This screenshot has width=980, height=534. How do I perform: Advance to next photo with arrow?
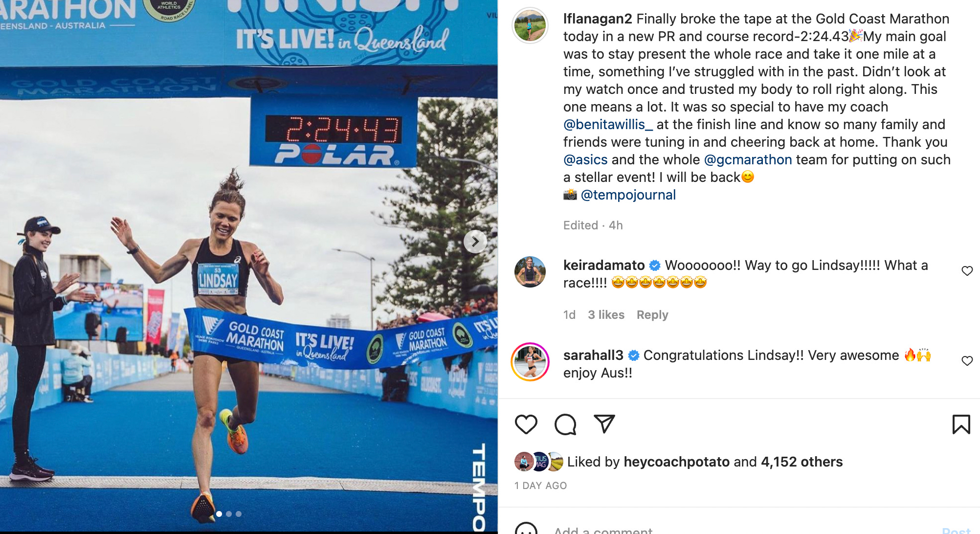[475, 242]
